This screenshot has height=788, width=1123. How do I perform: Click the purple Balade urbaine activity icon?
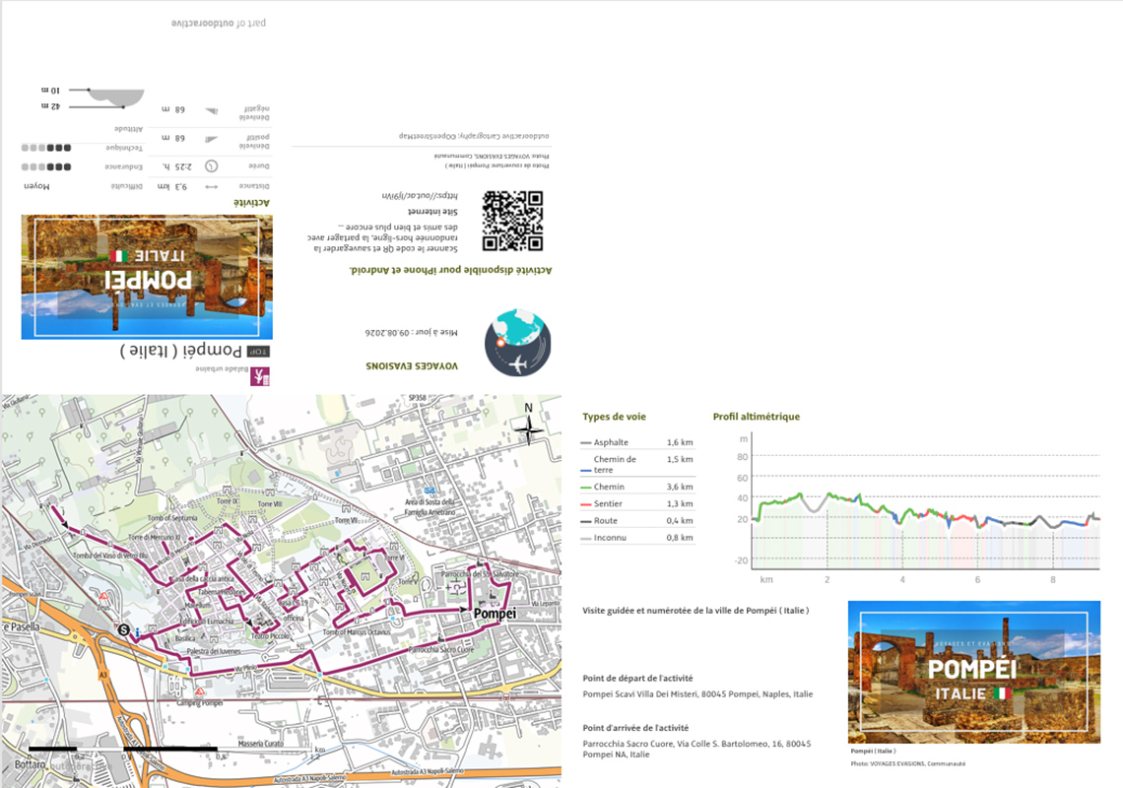(260, 376)
